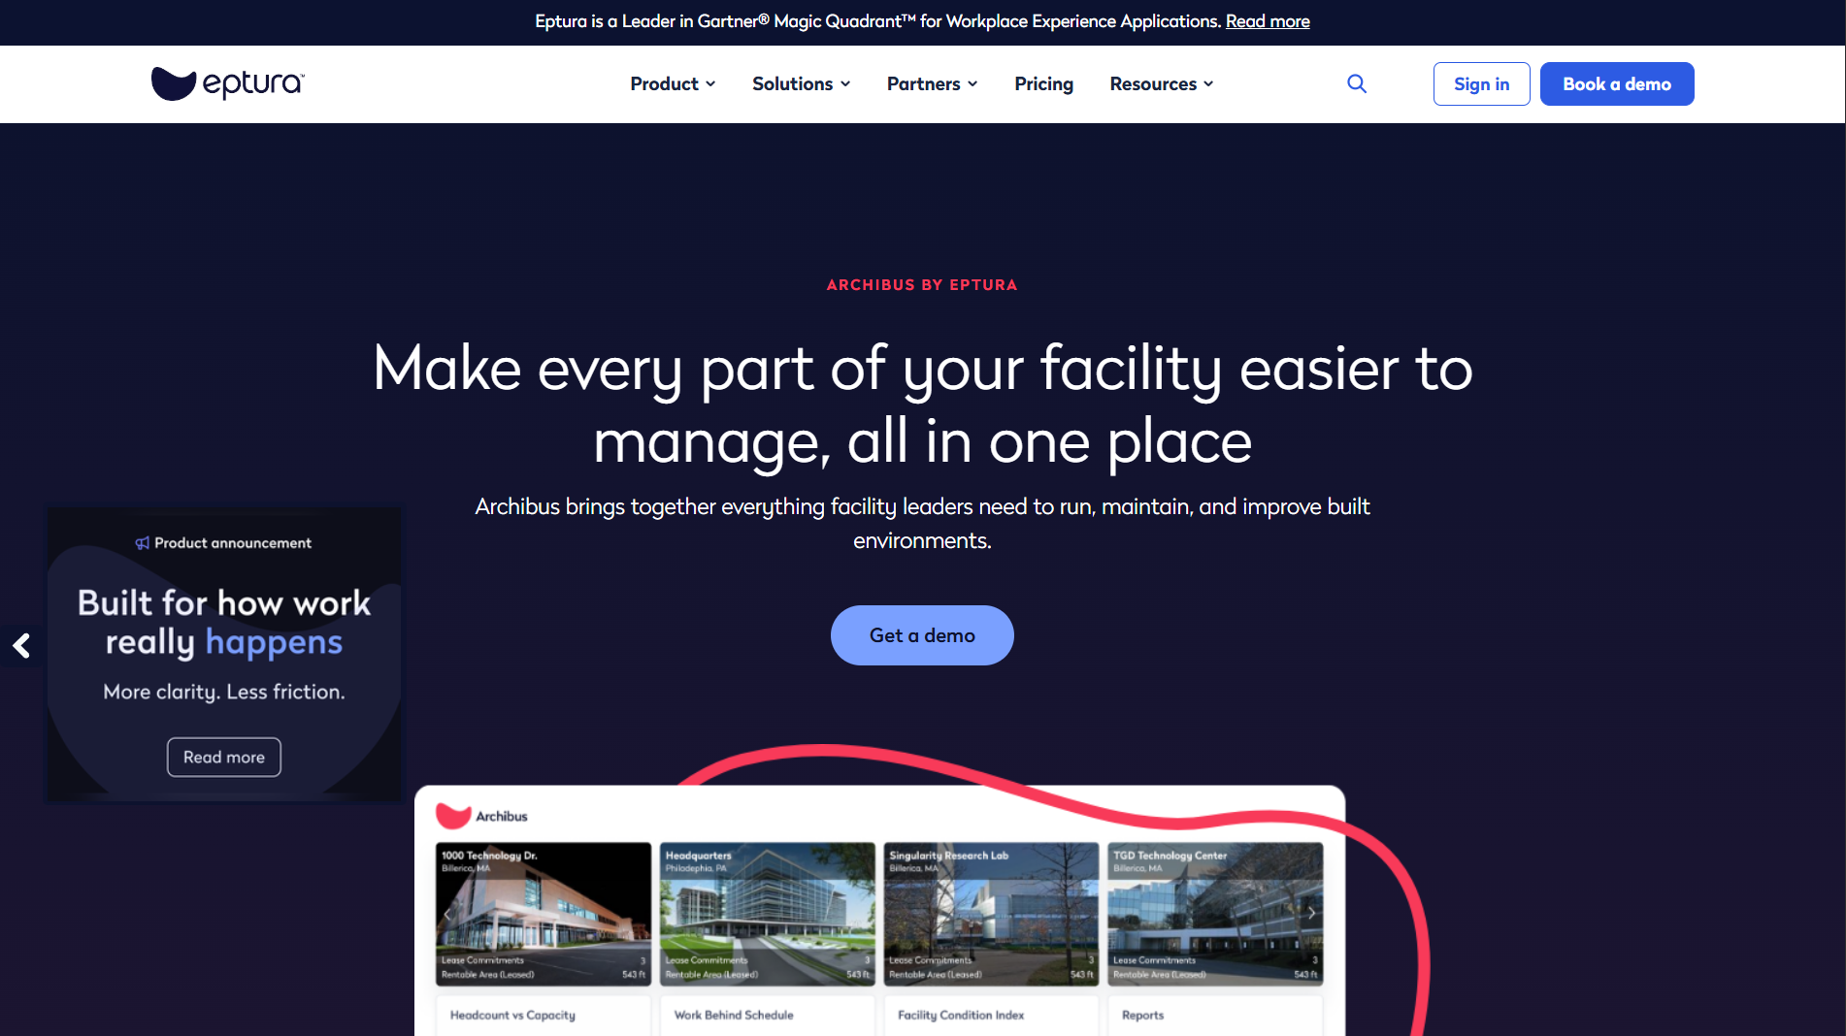
Task: Click the Product announcement label
Action: click(233, 543)
